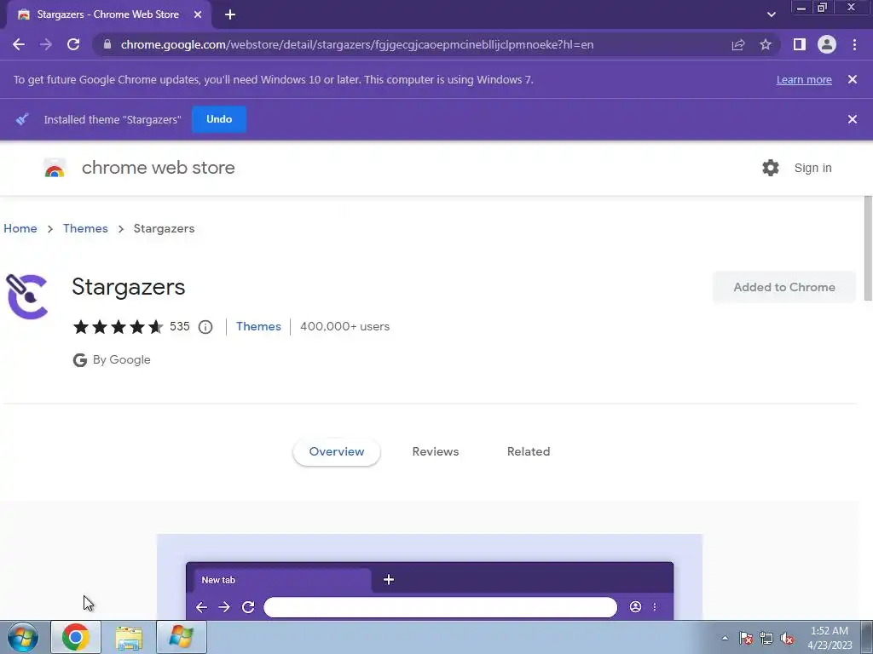Open Themes in the breadcrumb trail
The height and width of the screenshot is (654, 873).
(85, 228)
